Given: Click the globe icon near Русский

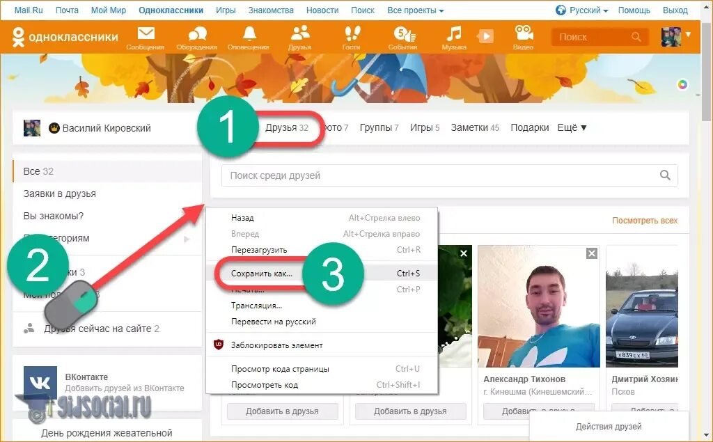Looking at the screenshot, I should [561, 10].
